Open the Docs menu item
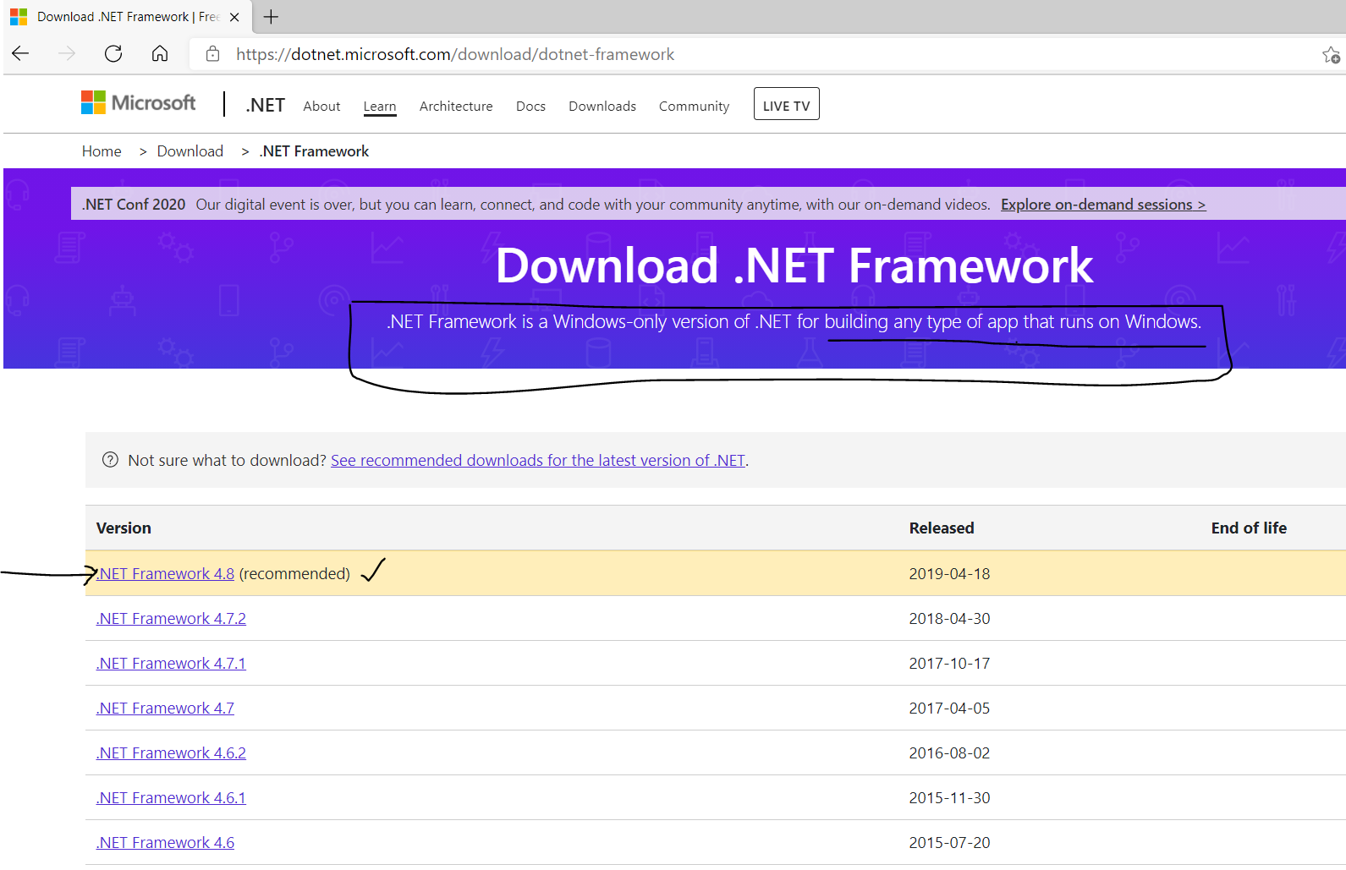Screen dimensions: 1346x870 click(x=530, y=106)
